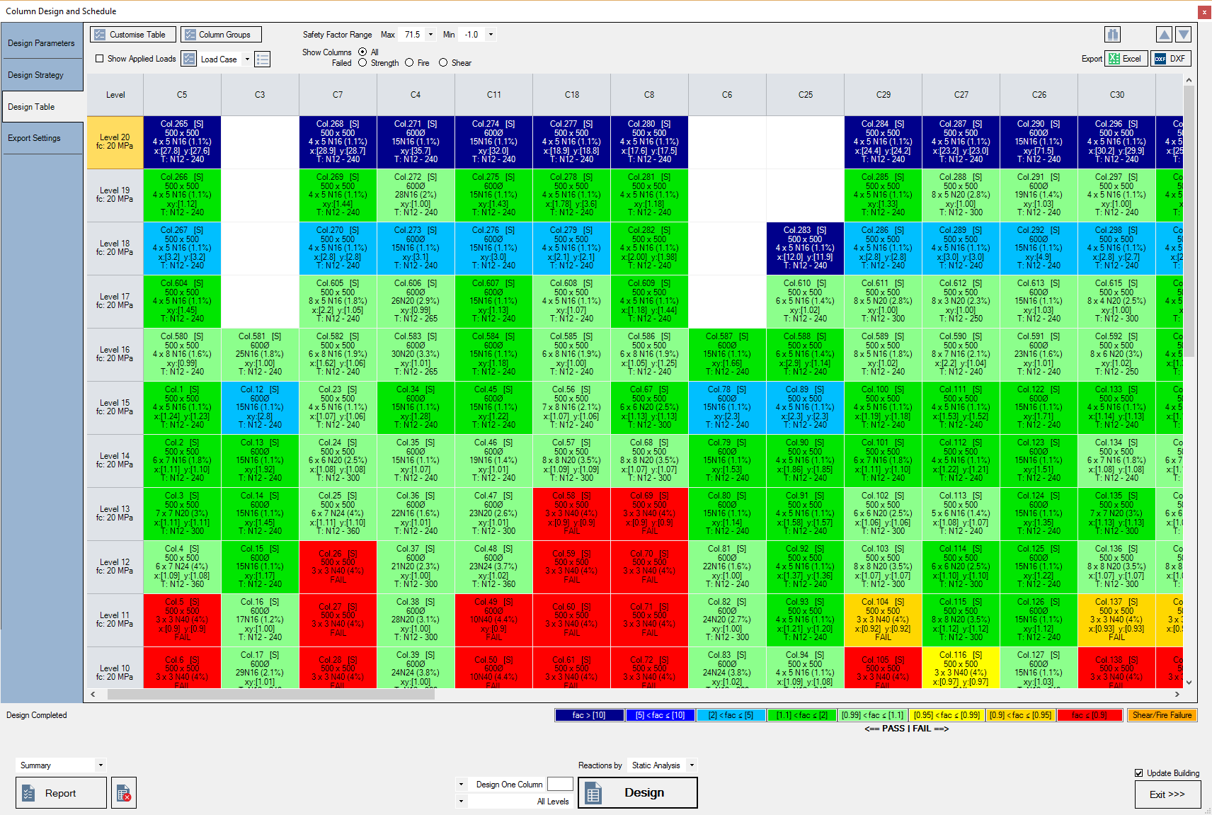The image size is (1212, 815).
Task: Open the Static Analysis reactions dropdown
Action: point(690,765)
